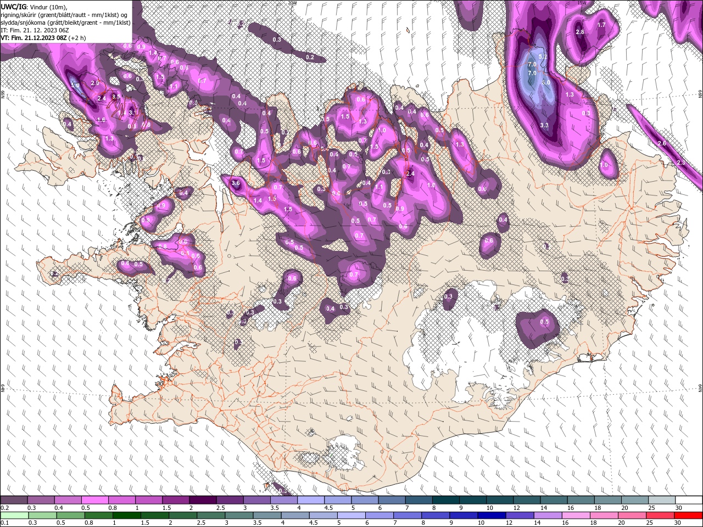Click the "30" label in top legend row
Image resolution: width=703 pixels, height=527 pixels.
point(679,508)
